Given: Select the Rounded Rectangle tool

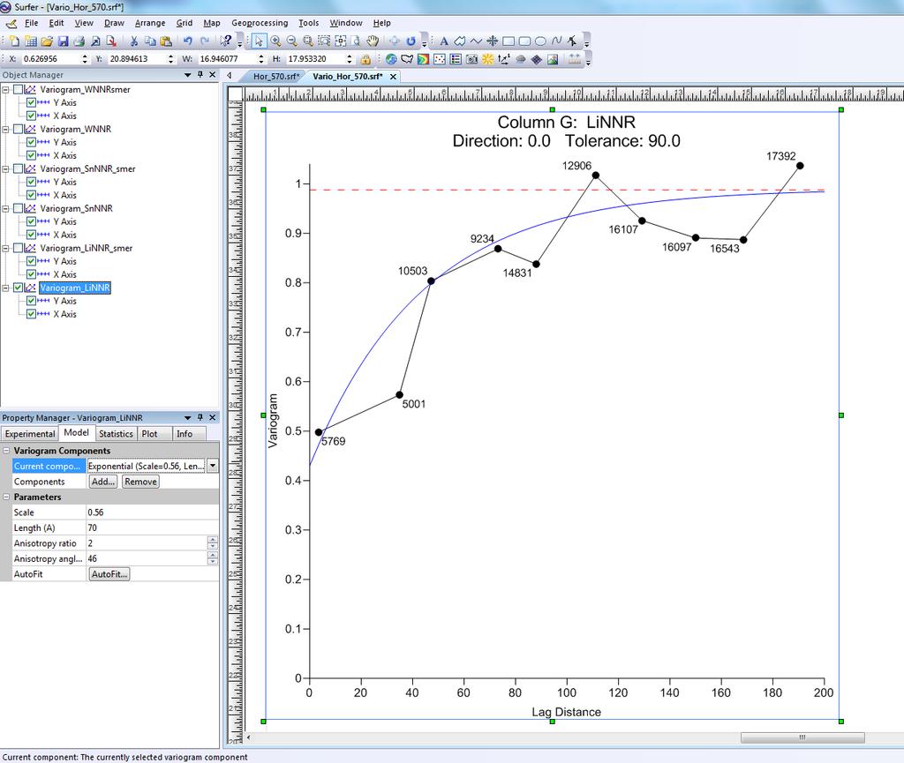Looking at the screenshot, I should [x=524, y=41].
